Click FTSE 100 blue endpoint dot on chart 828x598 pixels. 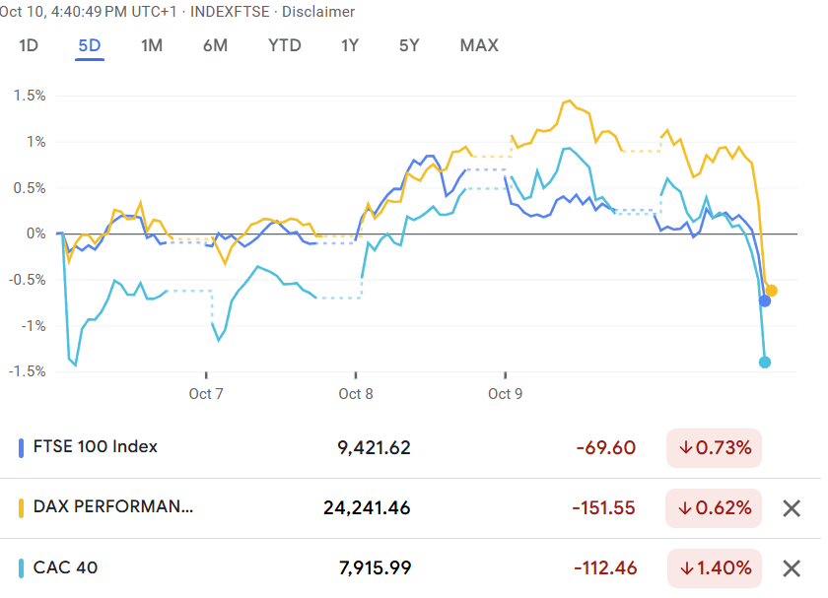[x=765, y=300]
